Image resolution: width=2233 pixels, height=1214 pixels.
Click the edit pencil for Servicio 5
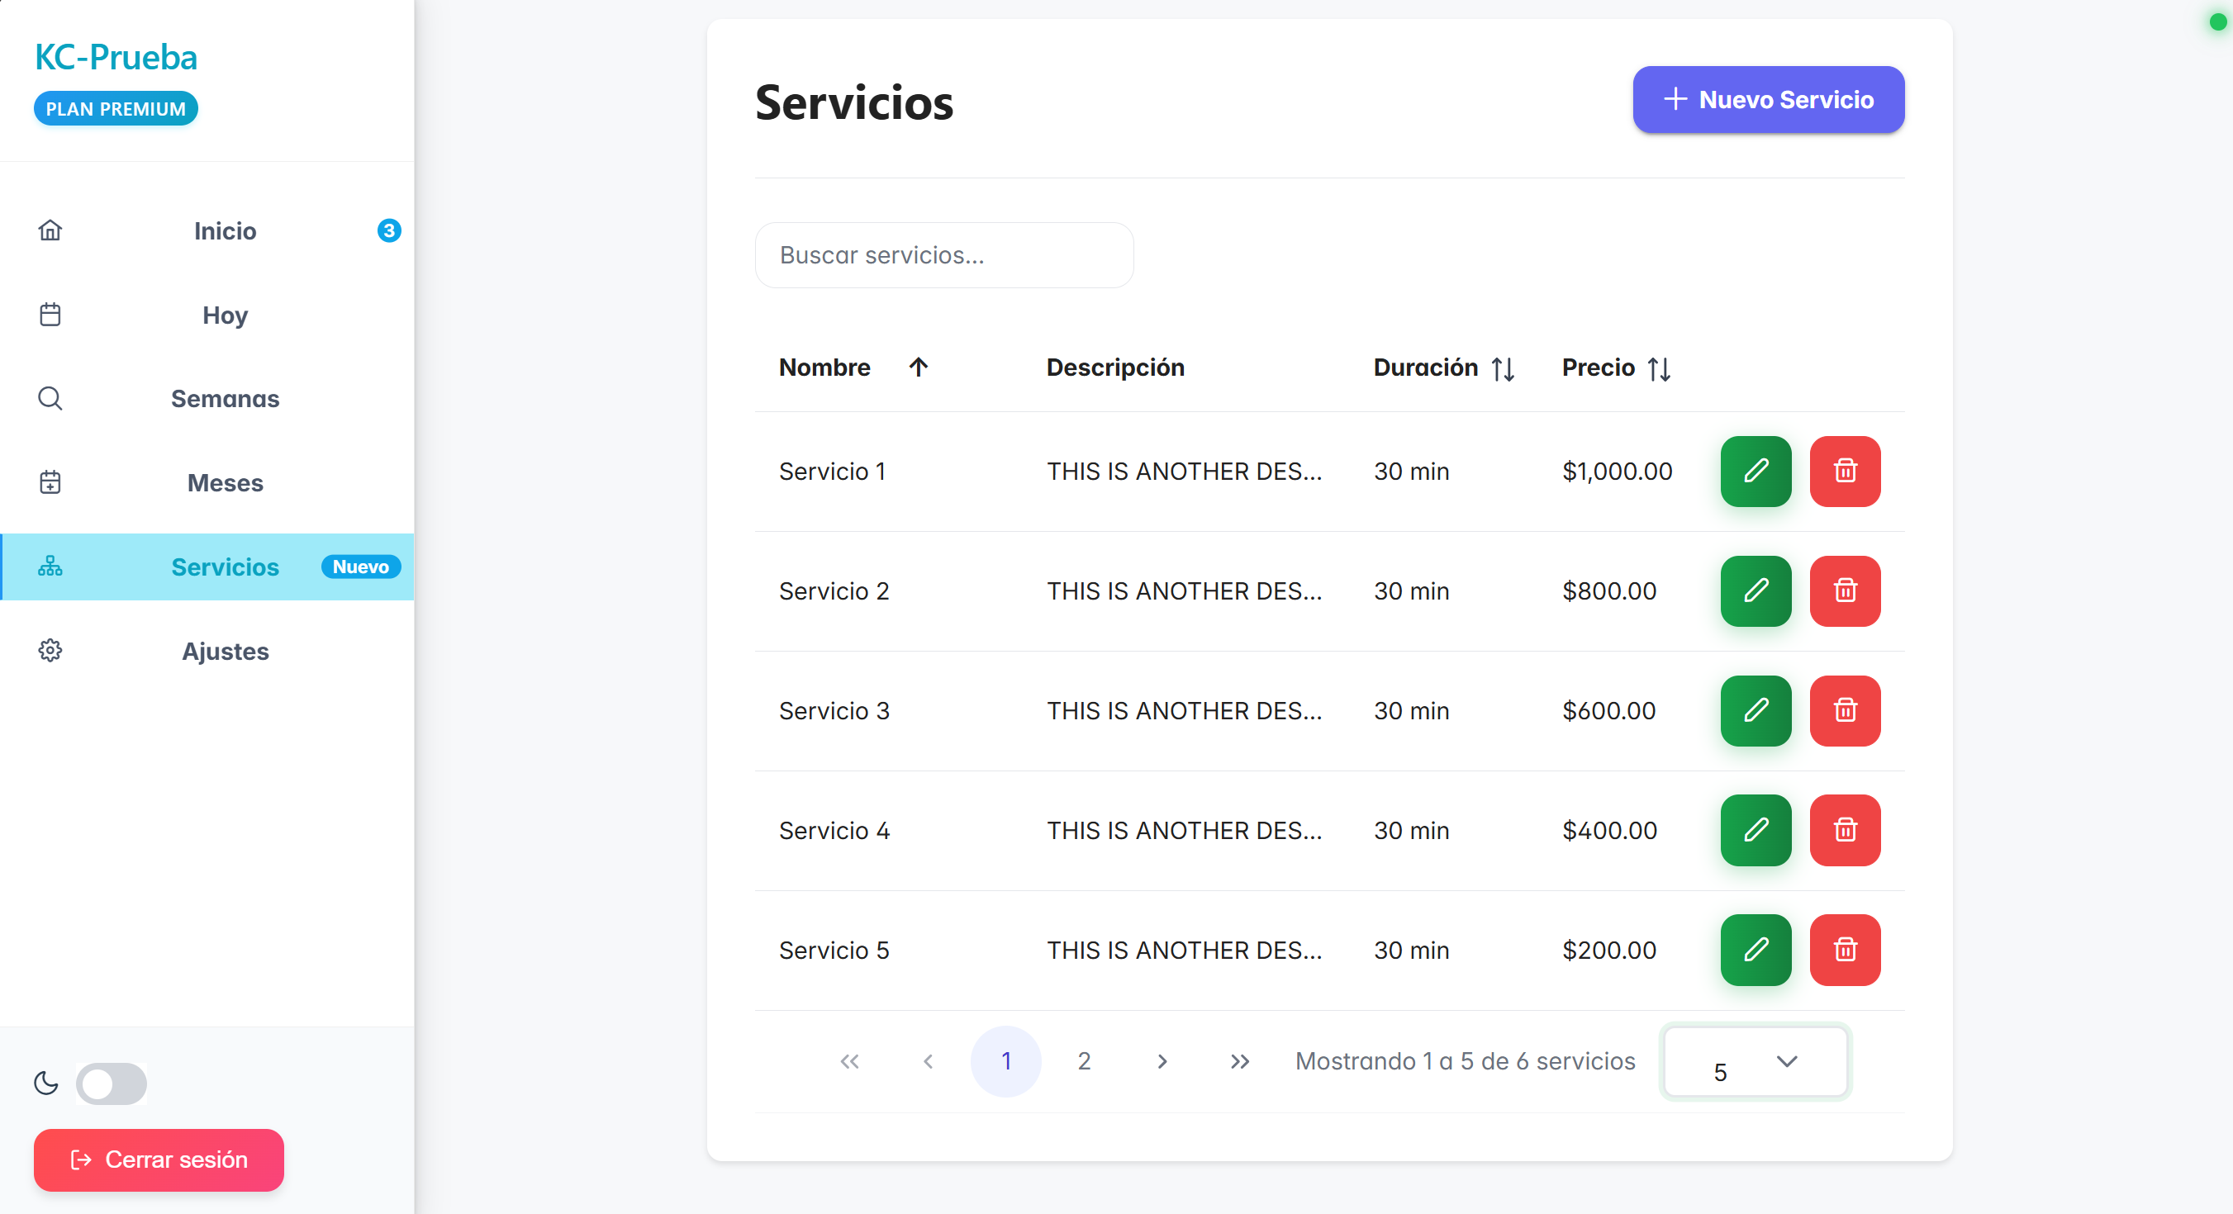point(1755,950)
